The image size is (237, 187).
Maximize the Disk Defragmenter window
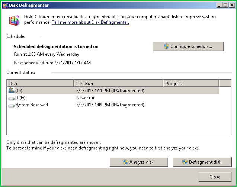(225, 5)
